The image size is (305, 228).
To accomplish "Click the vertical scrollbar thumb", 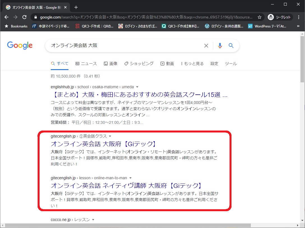I will [302, 59].
